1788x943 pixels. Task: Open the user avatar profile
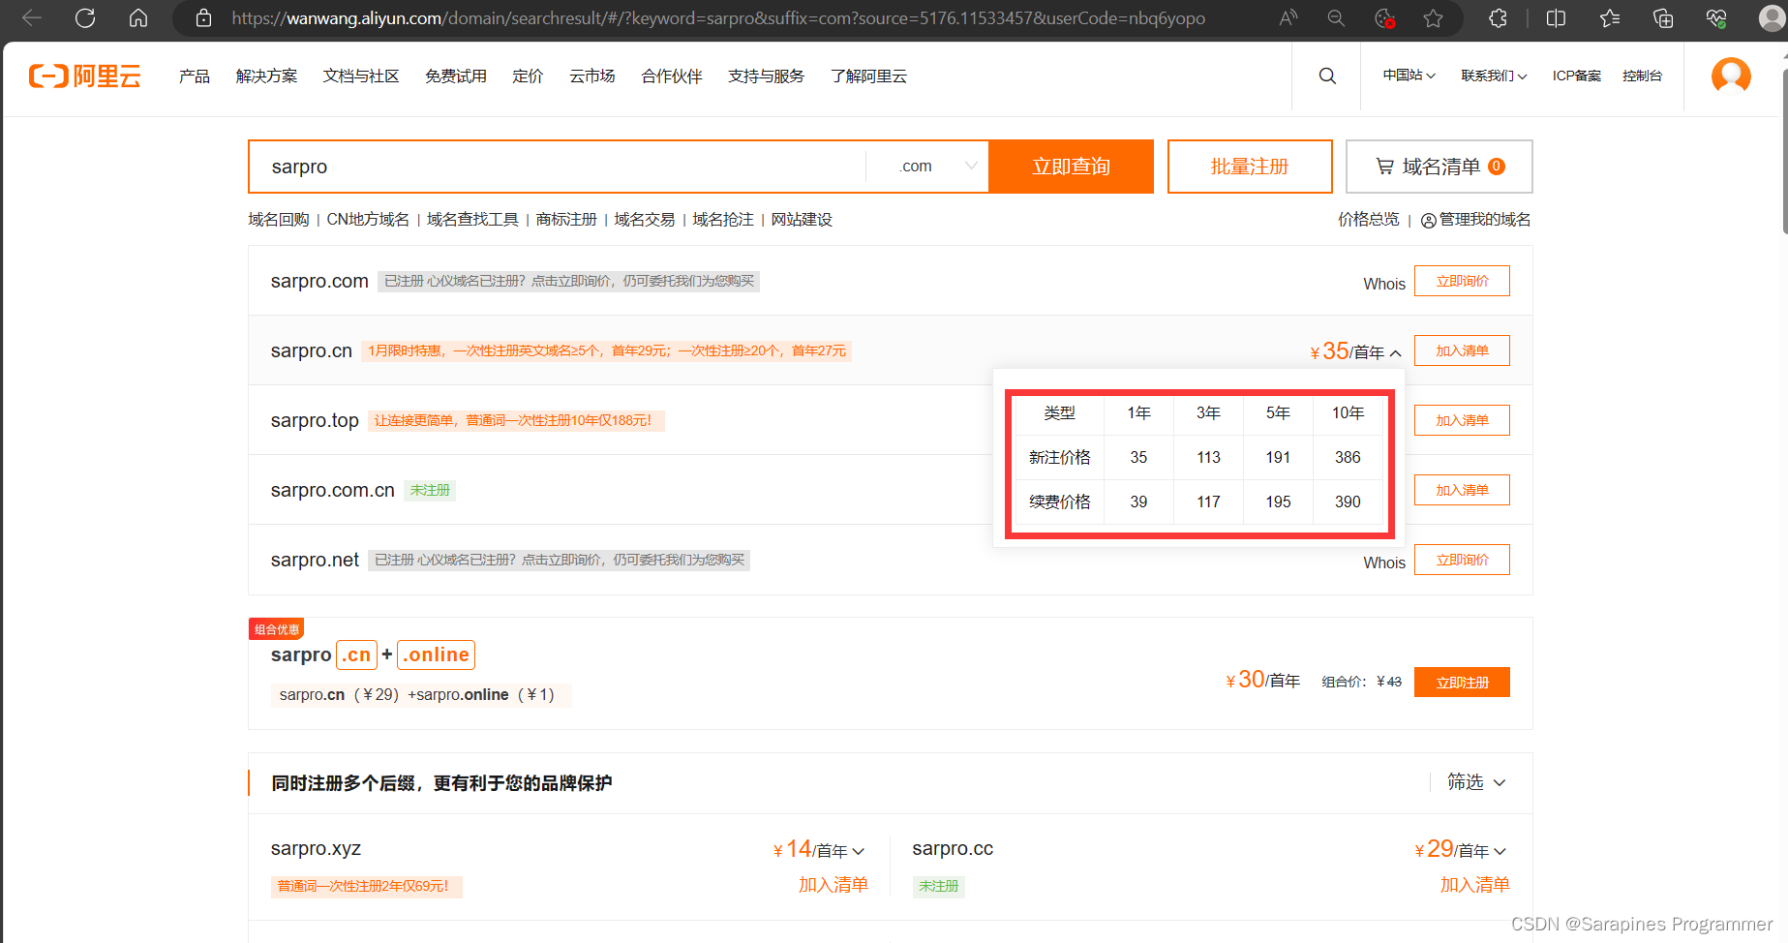tap(1730, 76)
